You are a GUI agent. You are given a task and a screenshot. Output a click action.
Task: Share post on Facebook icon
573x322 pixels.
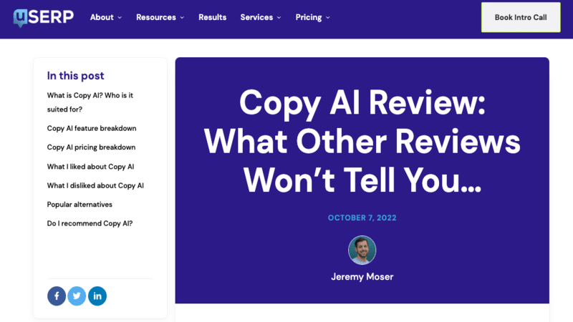(57, 296)
